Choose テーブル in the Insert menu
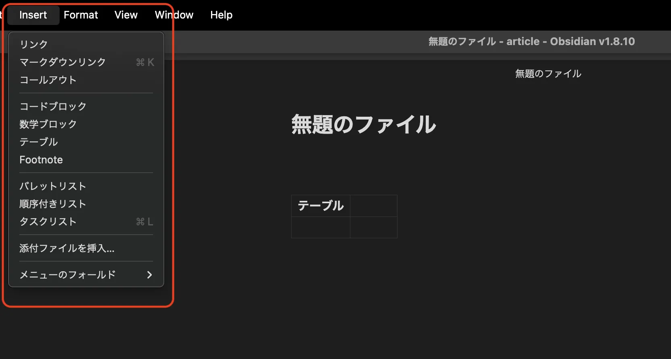Screen dimensions: 671x359 coord(86,142)
